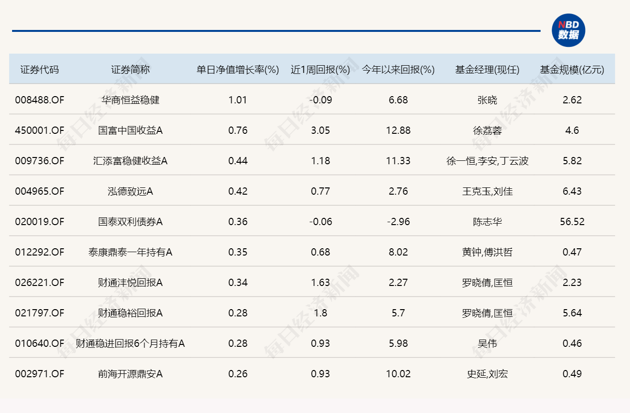630x413 pixels.
Task: Click fund code 012292.OF
Action: point(40,252)
